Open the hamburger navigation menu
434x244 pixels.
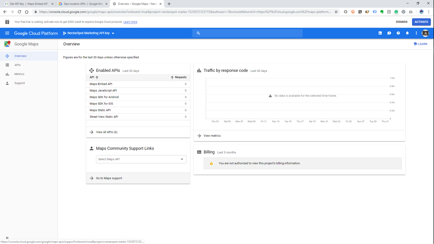(x=7, y=33)
